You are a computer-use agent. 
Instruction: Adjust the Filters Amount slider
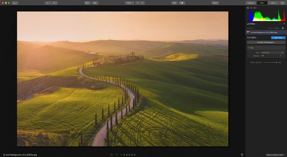(x=270, y=62)
